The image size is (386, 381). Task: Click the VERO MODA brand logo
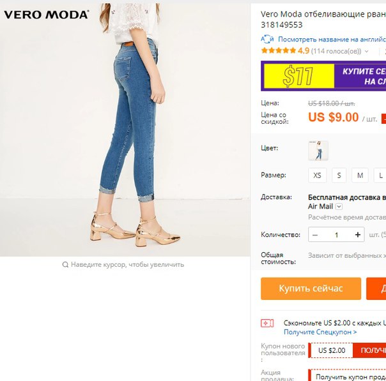46,15
